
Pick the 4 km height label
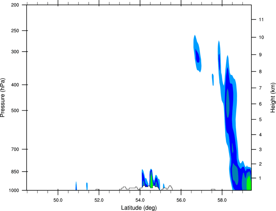coord(260,135)
